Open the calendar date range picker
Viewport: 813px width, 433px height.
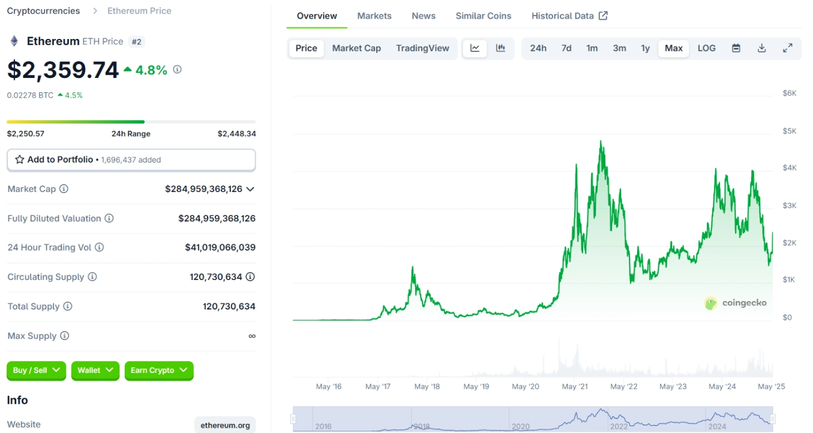(736, 48)
